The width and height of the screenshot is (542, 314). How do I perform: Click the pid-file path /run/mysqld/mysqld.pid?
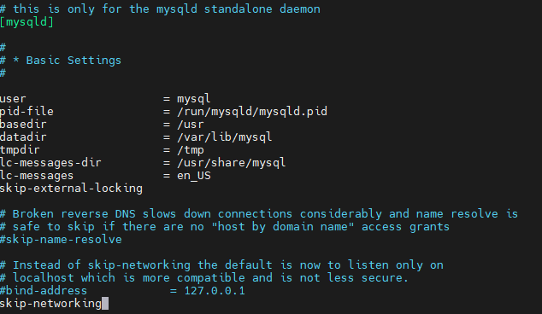coord(252,112)
